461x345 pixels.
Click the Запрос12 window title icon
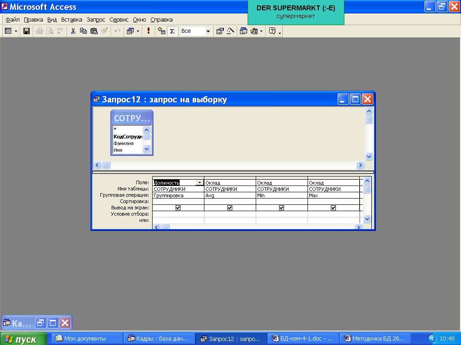(x=96, y=99)
